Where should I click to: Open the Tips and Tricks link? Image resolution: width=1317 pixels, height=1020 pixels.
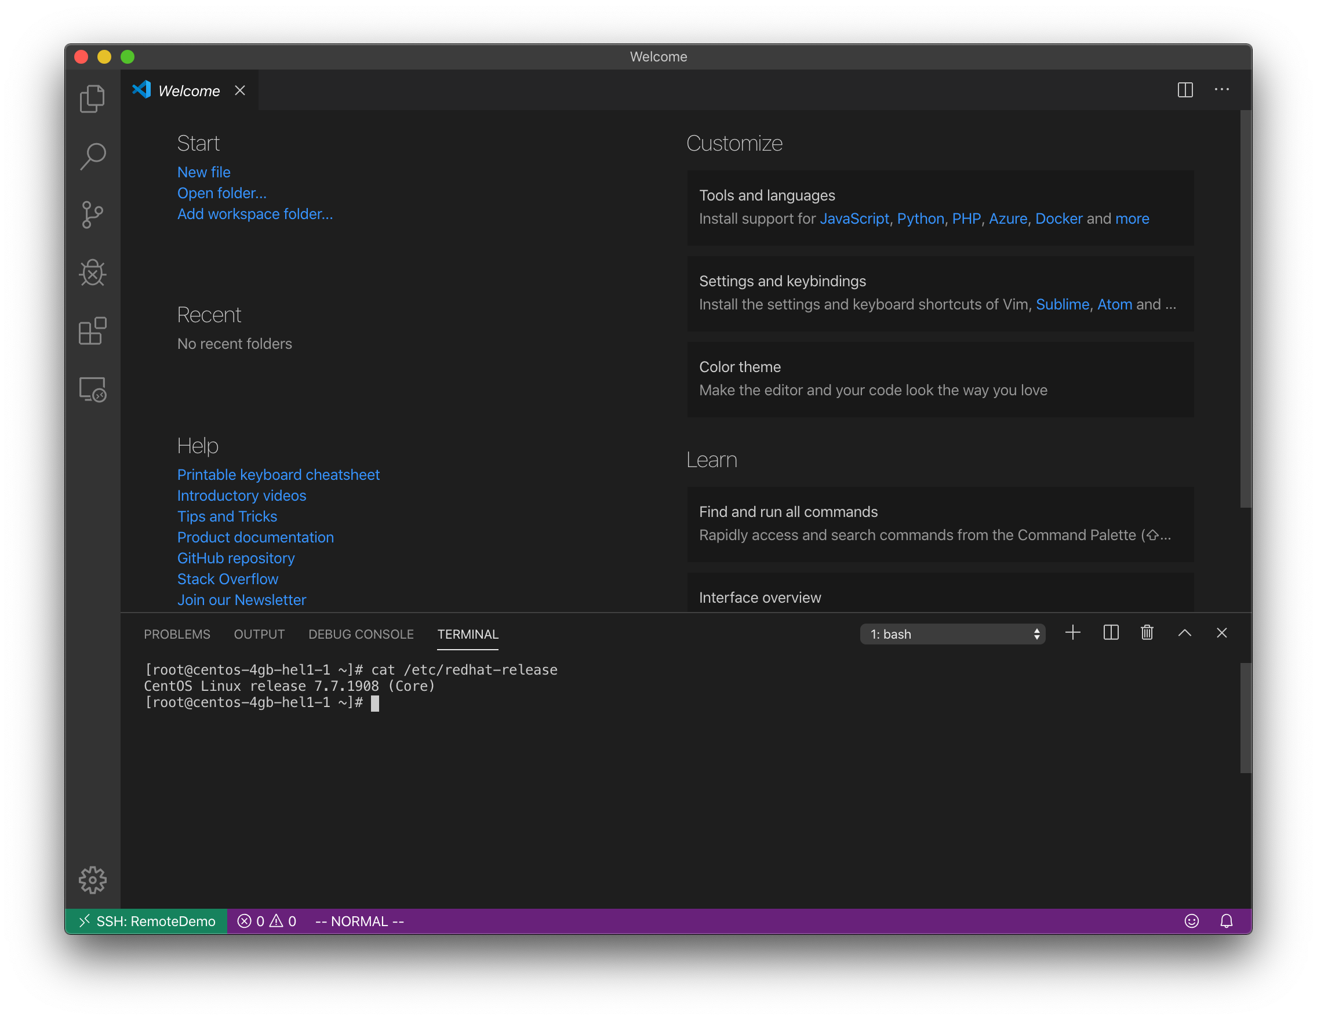(227, 516)
